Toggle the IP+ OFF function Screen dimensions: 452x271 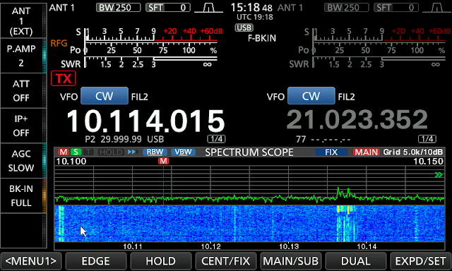pos(21,126)
